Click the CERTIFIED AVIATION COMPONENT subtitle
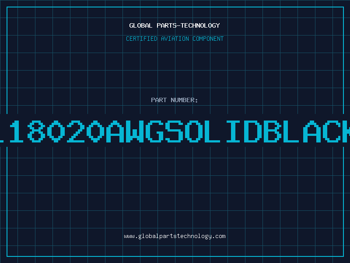The height and width of the screenshot is (263, 350). (175, 39)
